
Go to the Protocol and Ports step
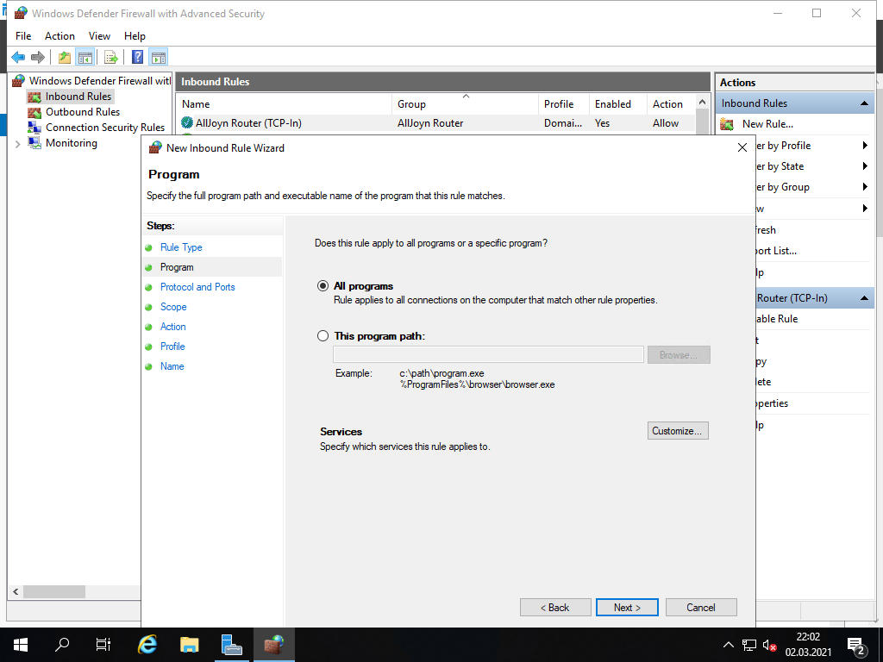click(197, 287)
